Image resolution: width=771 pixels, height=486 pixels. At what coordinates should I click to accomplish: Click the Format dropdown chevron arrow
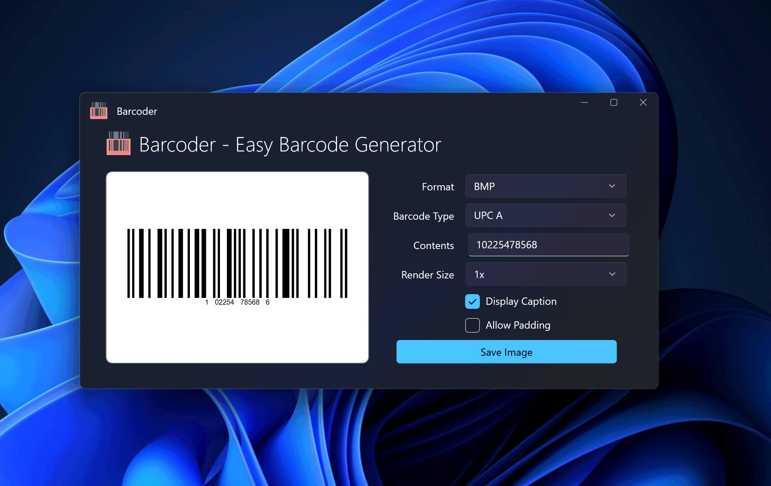[x=612, y=186]
